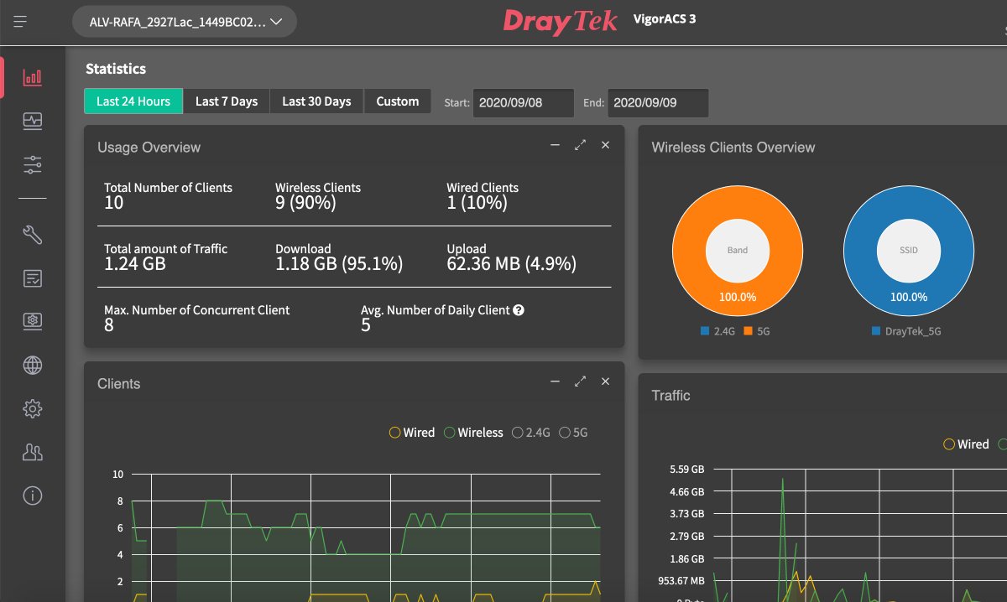Open the ALV-RAFA device selector dropdown

pyautogui.click(x=185, y=22)
